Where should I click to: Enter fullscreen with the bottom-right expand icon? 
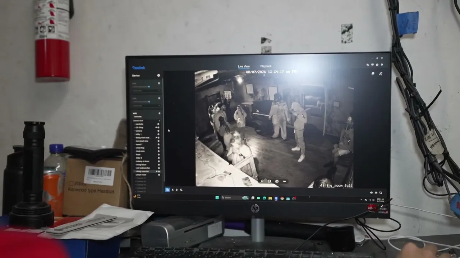coord(381,193)
